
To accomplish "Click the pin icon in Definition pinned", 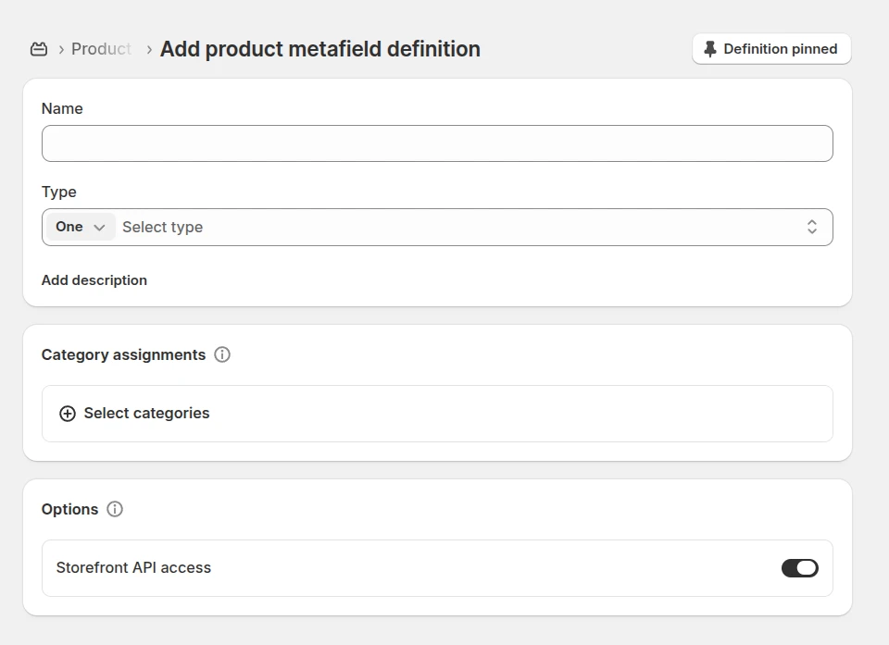I will (710, 49).
